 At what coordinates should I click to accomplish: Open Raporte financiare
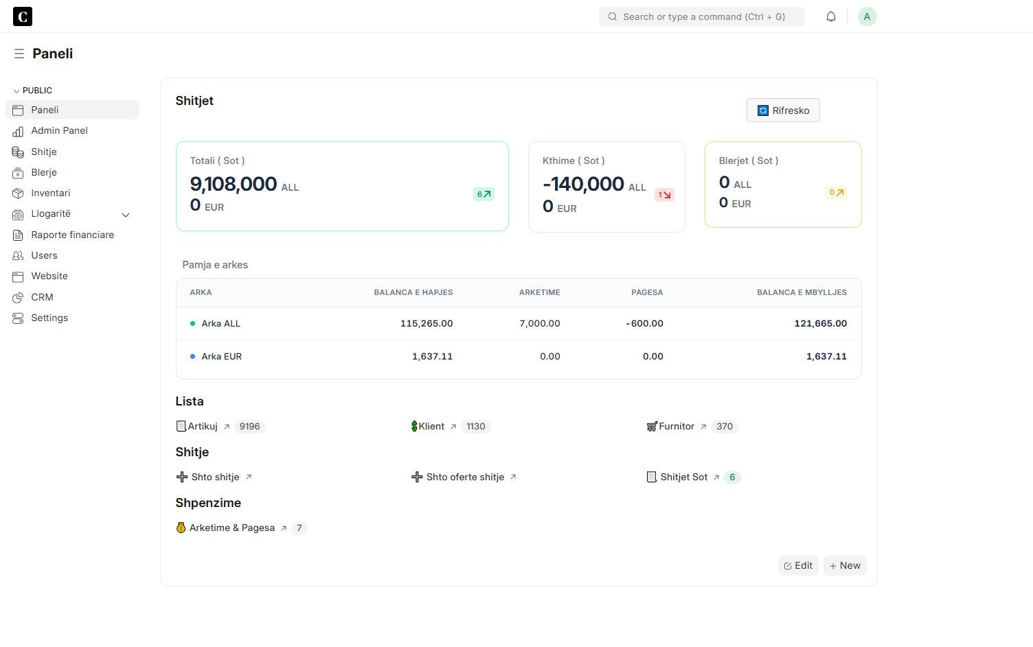[72, 235]
